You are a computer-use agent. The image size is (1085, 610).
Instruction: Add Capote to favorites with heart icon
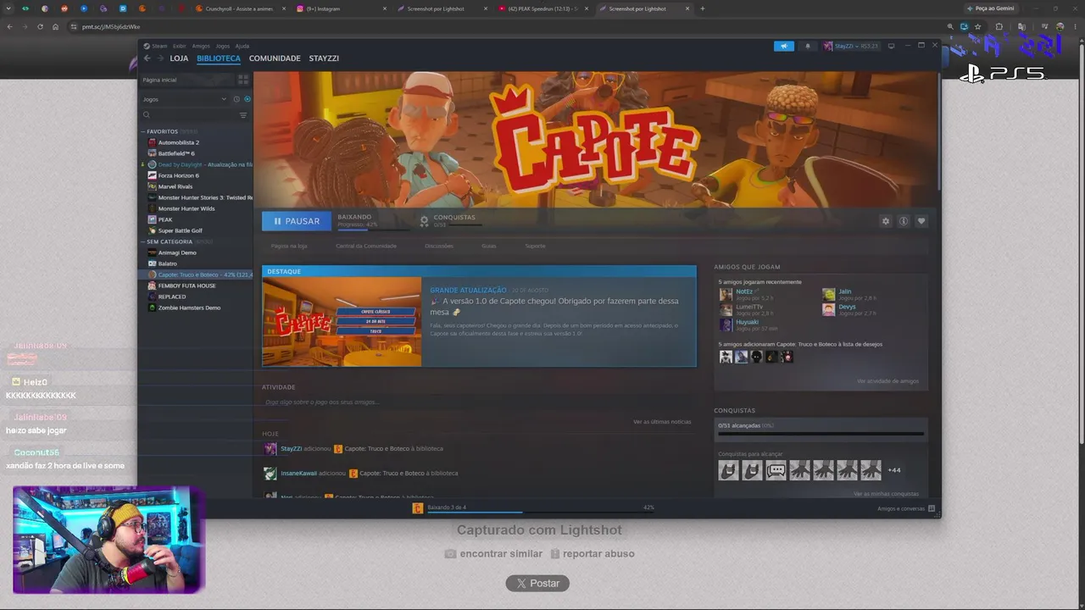921,221
